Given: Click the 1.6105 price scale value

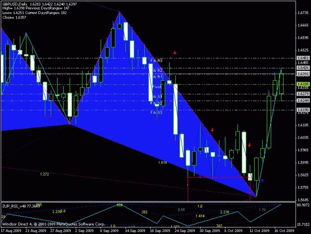Looking at the screenshot, I should [x=303, y=125].
